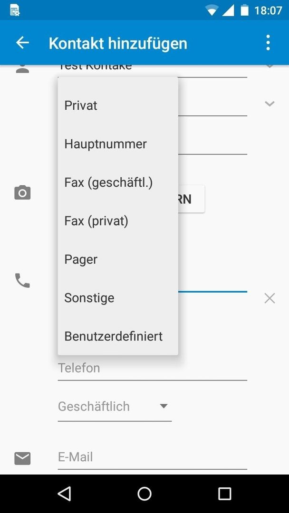
Task: Tap the Telefon input field
Action: click(x=152, y=369)
